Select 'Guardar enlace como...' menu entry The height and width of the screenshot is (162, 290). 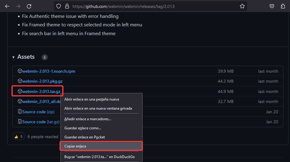[83, 128]
